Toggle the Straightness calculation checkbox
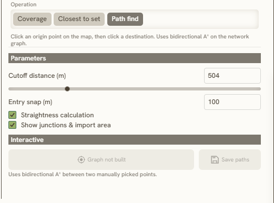274x203 pixels. [x=13, y=115]
